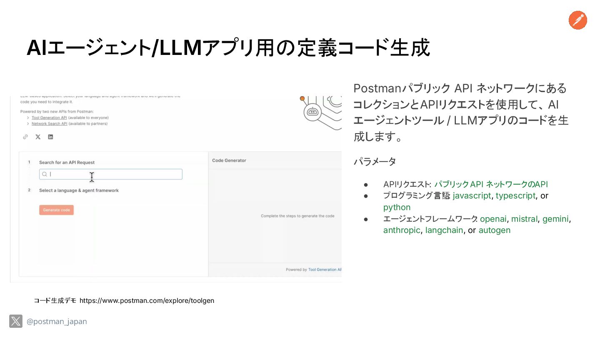Click the @postman_japan handle

(57, 322)
